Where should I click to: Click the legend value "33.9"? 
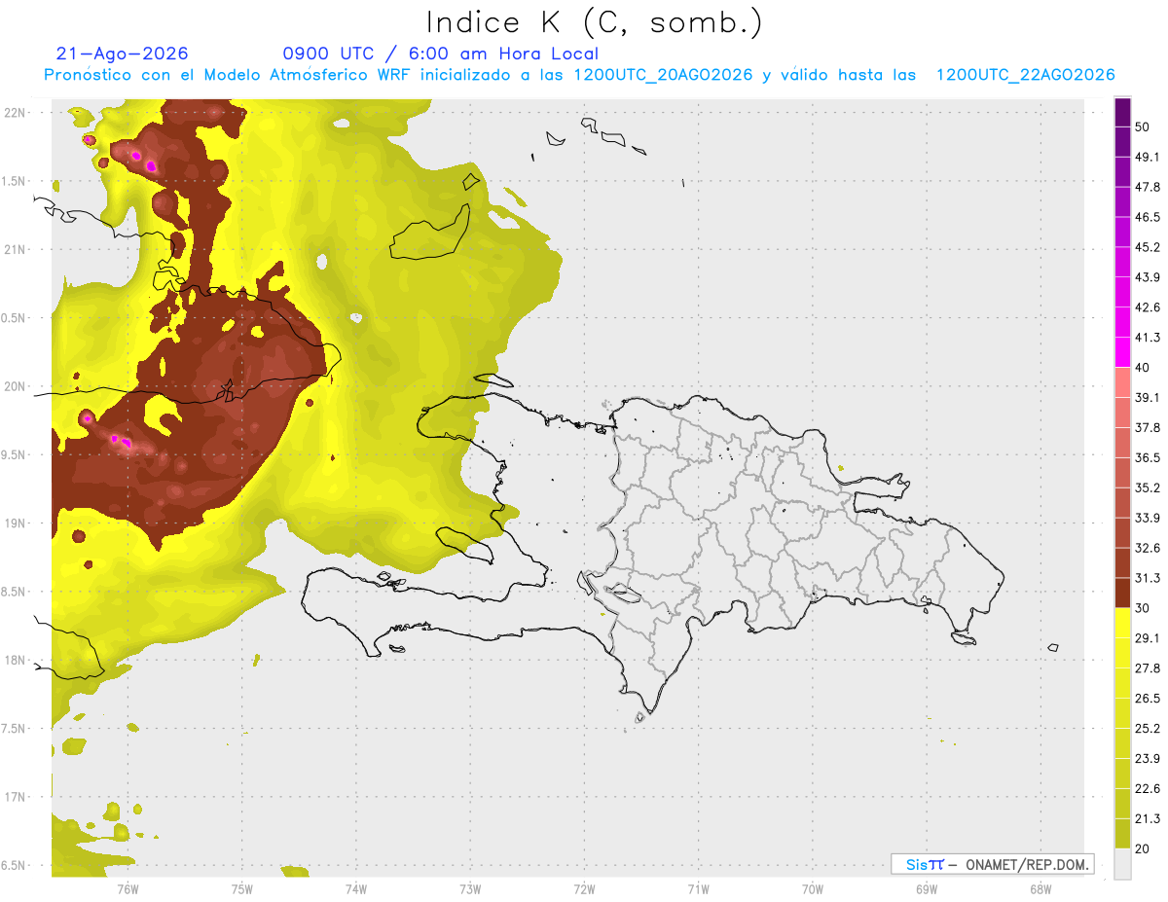pyautogui.click(x=1148, y=518)
